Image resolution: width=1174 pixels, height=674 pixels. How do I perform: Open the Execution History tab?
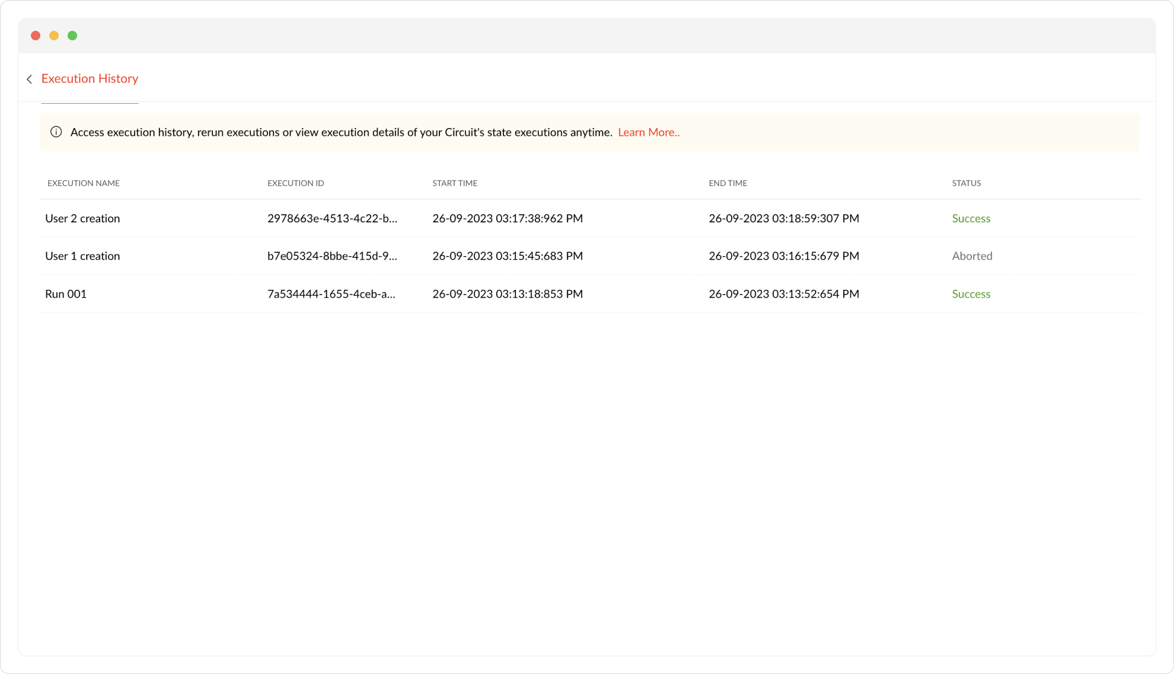[x=90, y=79]
